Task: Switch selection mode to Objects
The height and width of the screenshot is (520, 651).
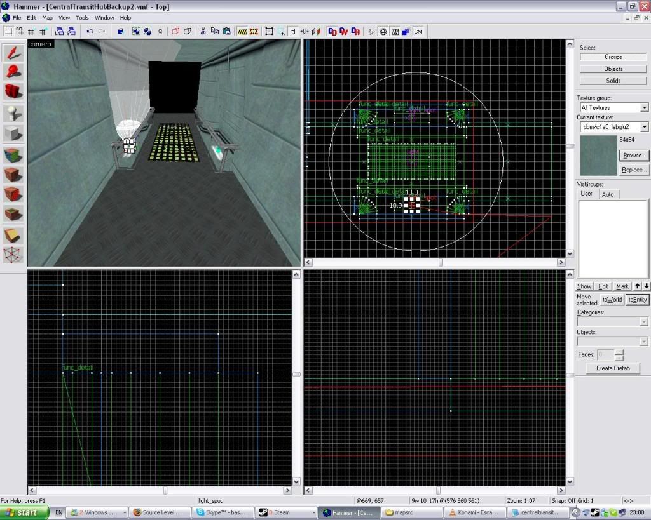Action: click(613, 69)
